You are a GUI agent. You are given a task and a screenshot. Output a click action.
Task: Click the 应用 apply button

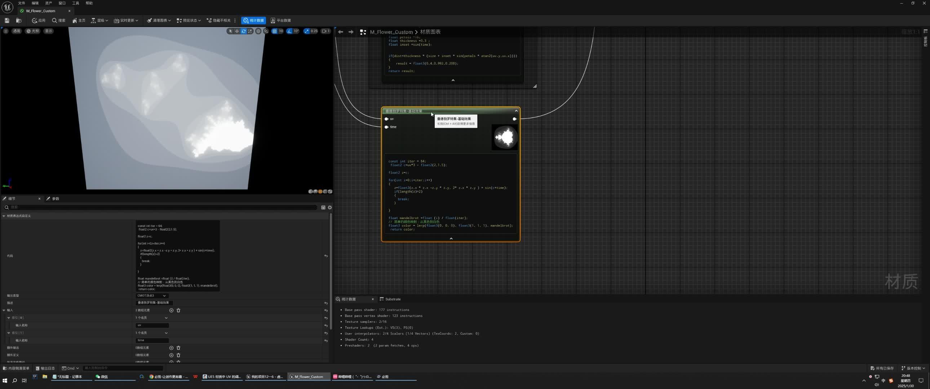39,21
